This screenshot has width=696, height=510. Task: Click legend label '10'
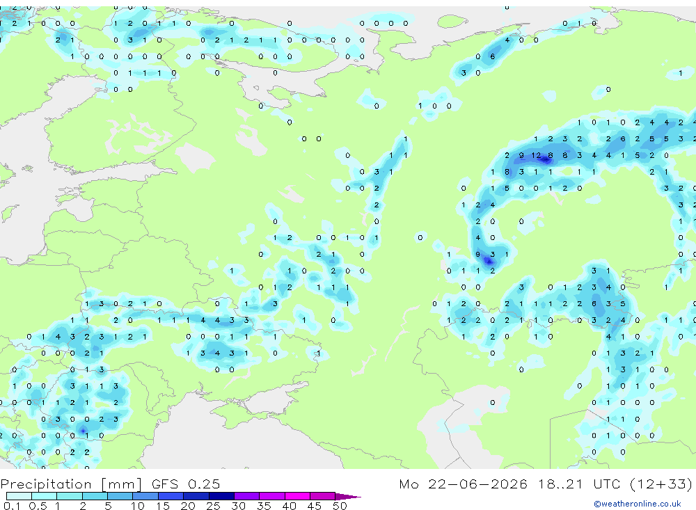tap(138, 506)
